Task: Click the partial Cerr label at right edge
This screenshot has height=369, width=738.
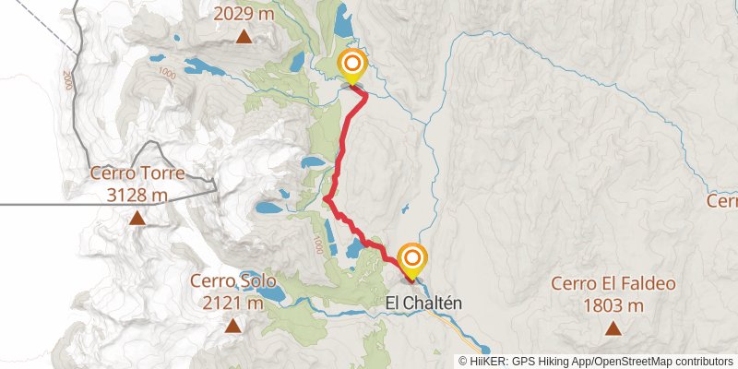Action: pos(722,201)
